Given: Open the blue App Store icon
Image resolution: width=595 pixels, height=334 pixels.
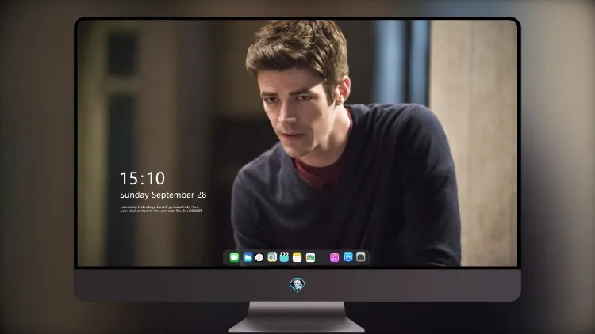Looking at the screenshot, I should [348, 257].
